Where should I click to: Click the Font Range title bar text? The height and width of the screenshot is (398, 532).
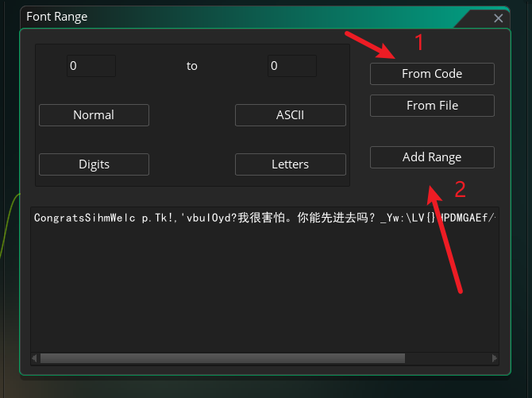[x=57, y=17]
